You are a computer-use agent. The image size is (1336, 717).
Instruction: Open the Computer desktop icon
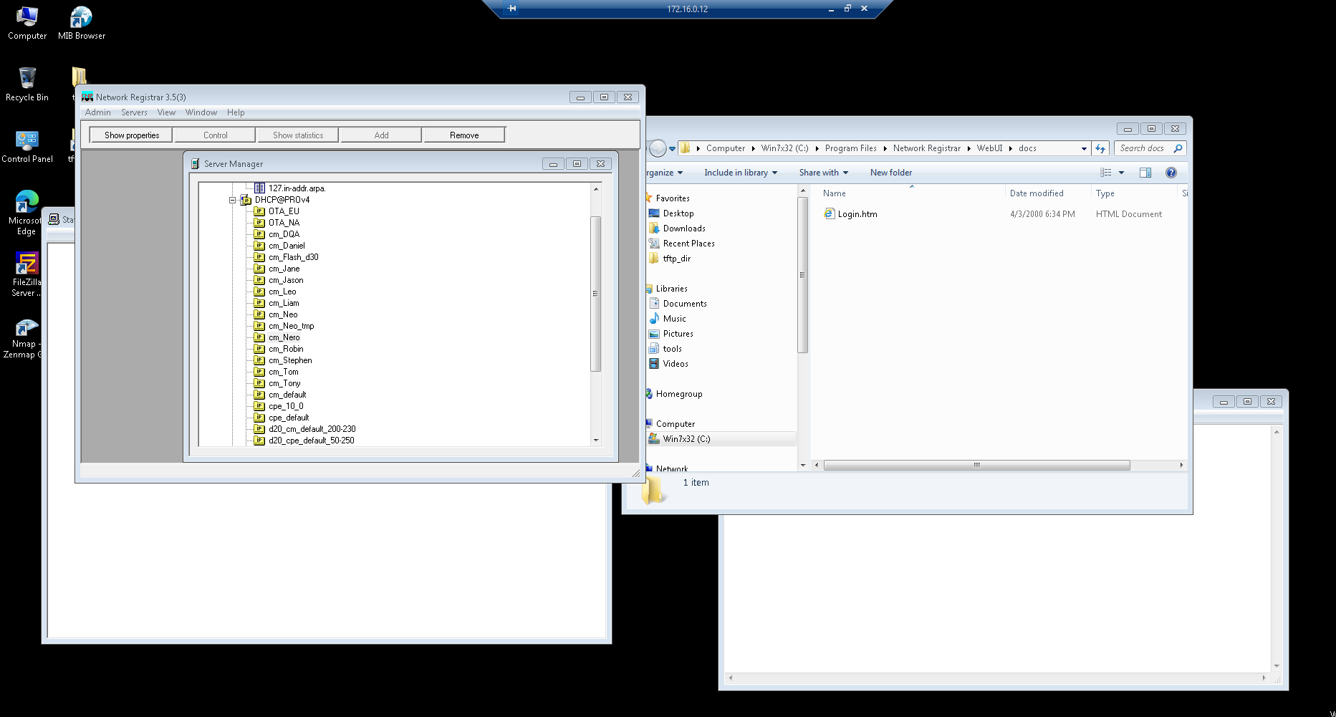point(27,23)
